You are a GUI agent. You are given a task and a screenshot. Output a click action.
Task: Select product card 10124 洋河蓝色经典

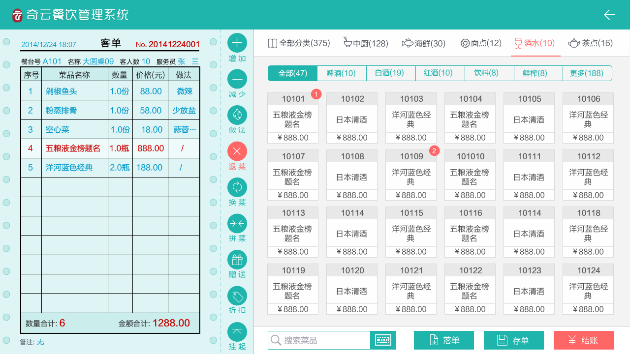click(588, 289)
